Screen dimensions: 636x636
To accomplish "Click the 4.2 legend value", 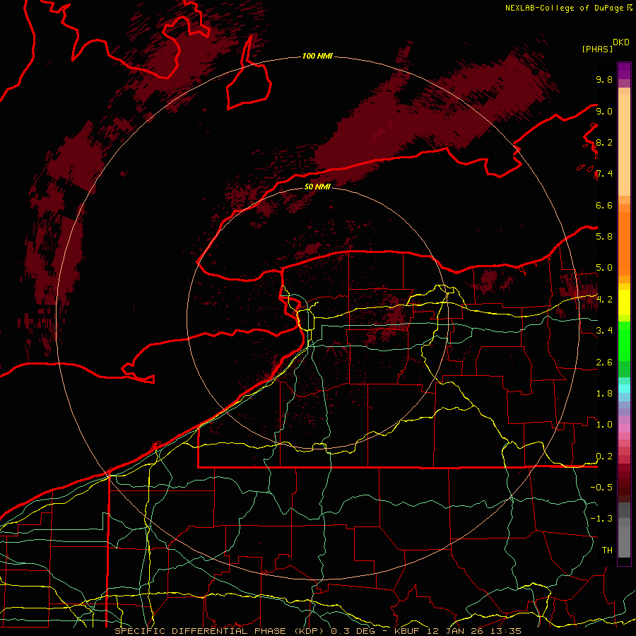I will point(604,300).
